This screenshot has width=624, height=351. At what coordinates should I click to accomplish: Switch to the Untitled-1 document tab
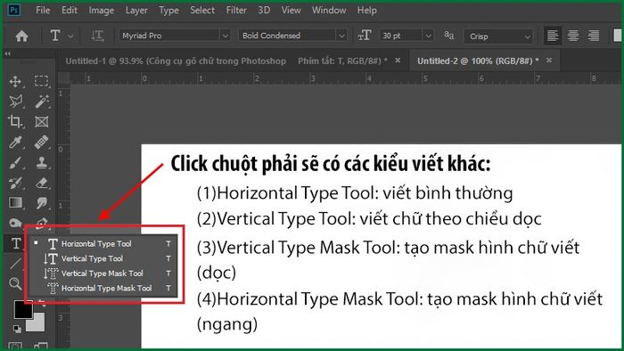226,61
